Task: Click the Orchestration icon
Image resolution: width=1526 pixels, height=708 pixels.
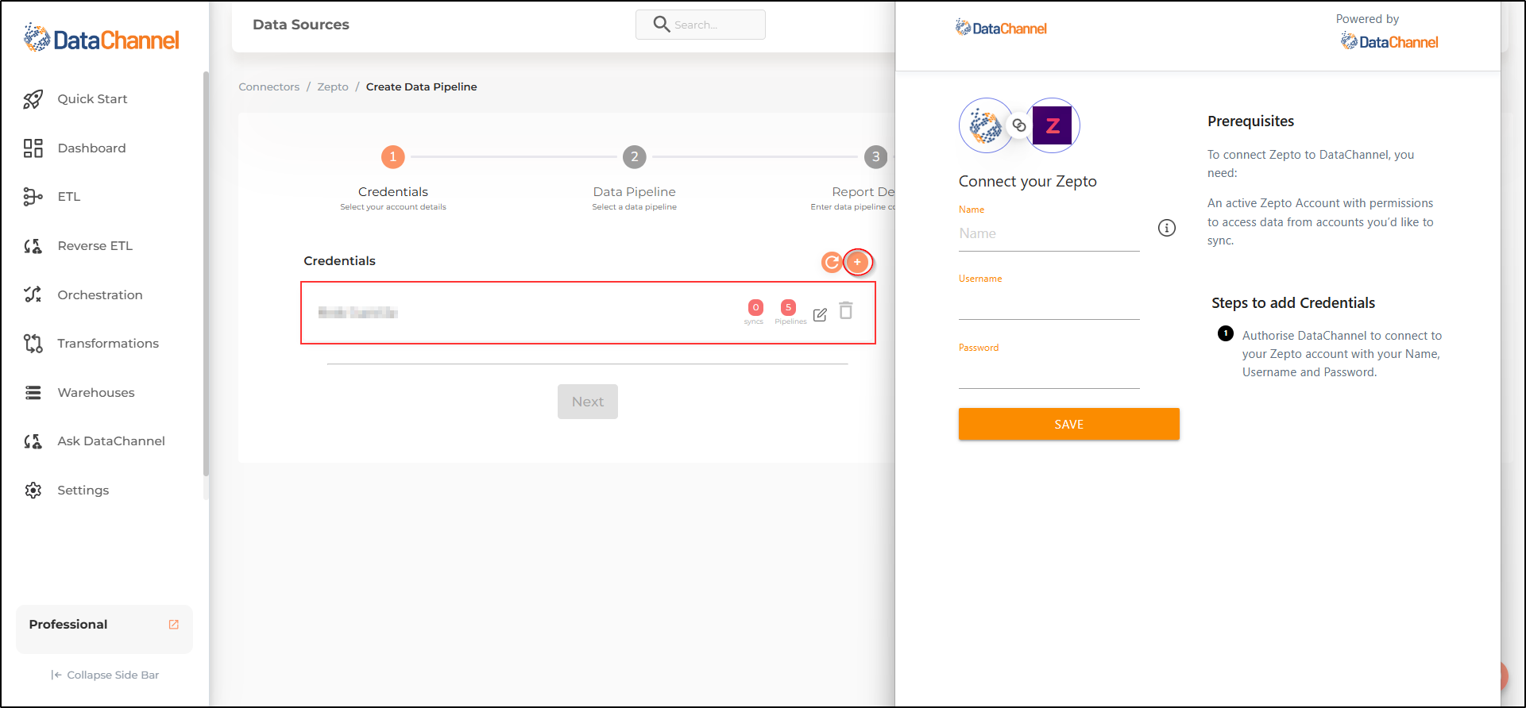Action: (33, 294)
